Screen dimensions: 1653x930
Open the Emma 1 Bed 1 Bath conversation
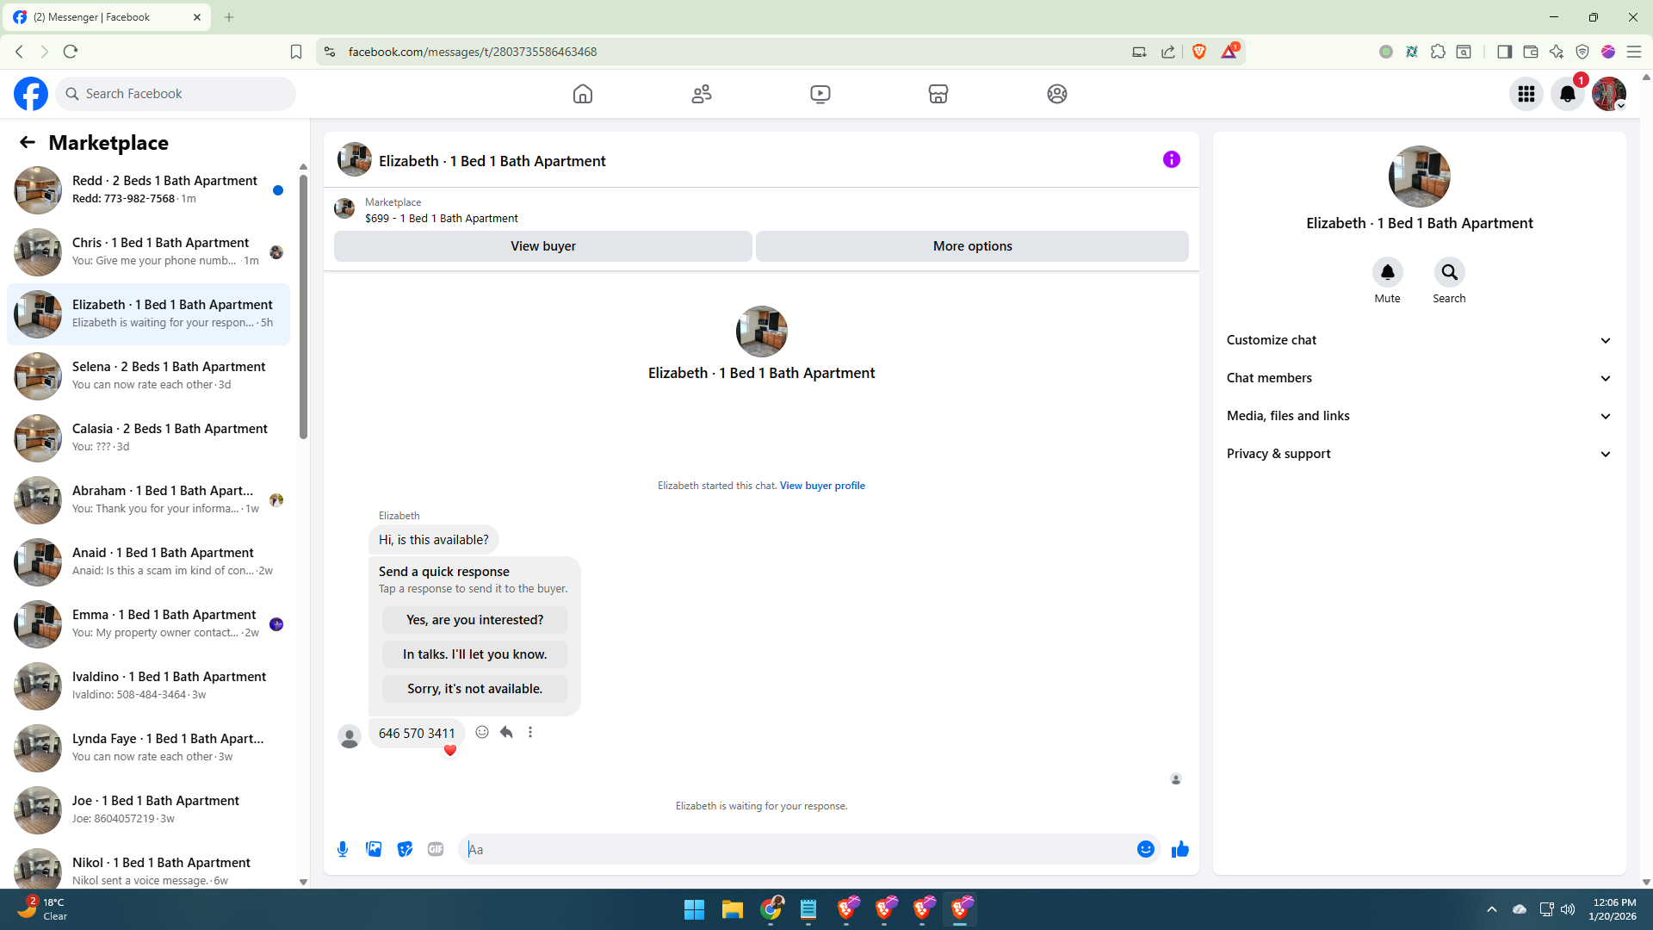point(148,623)
